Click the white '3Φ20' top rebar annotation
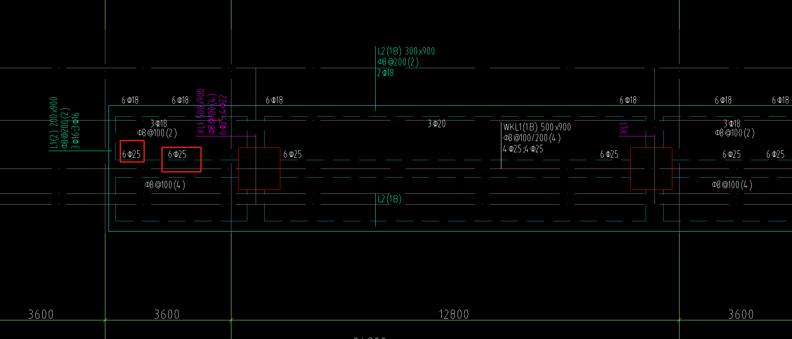Image resolution: width=792 pixels, height=339 pixels. pos(437,124)
